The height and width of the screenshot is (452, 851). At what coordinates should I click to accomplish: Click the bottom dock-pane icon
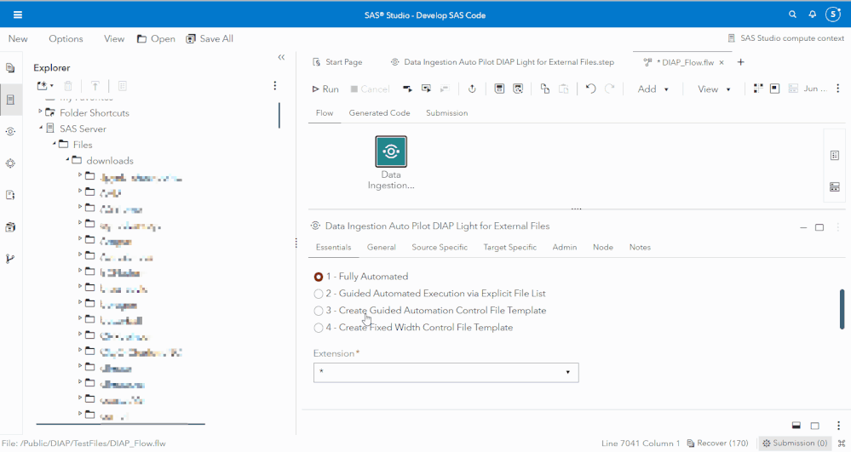796,426
